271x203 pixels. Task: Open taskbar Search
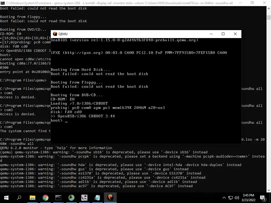pos(19,198)
